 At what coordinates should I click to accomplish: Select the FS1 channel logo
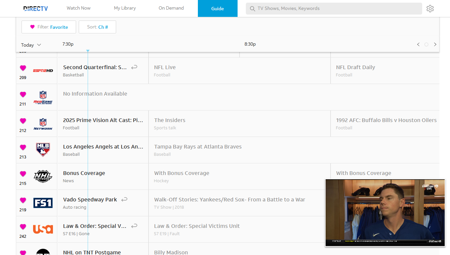43,203
